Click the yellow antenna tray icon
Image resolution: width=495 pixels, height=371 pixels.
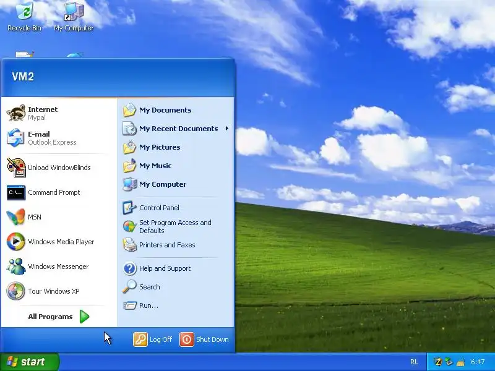pyautogui.click(x=460, y=362)
